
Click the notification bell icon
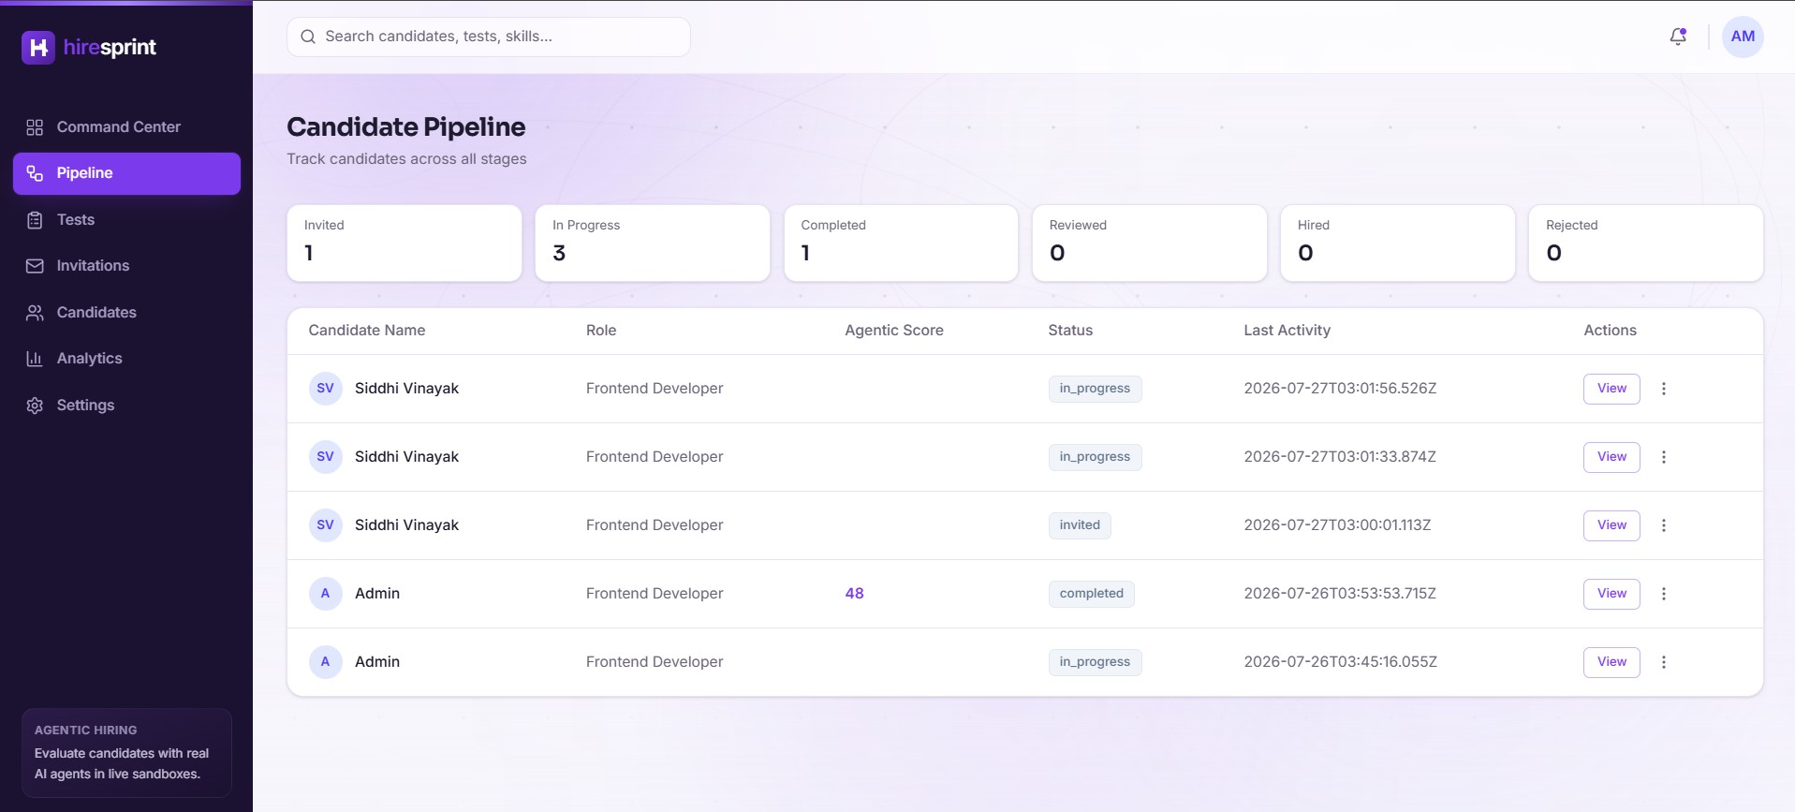1678,37
